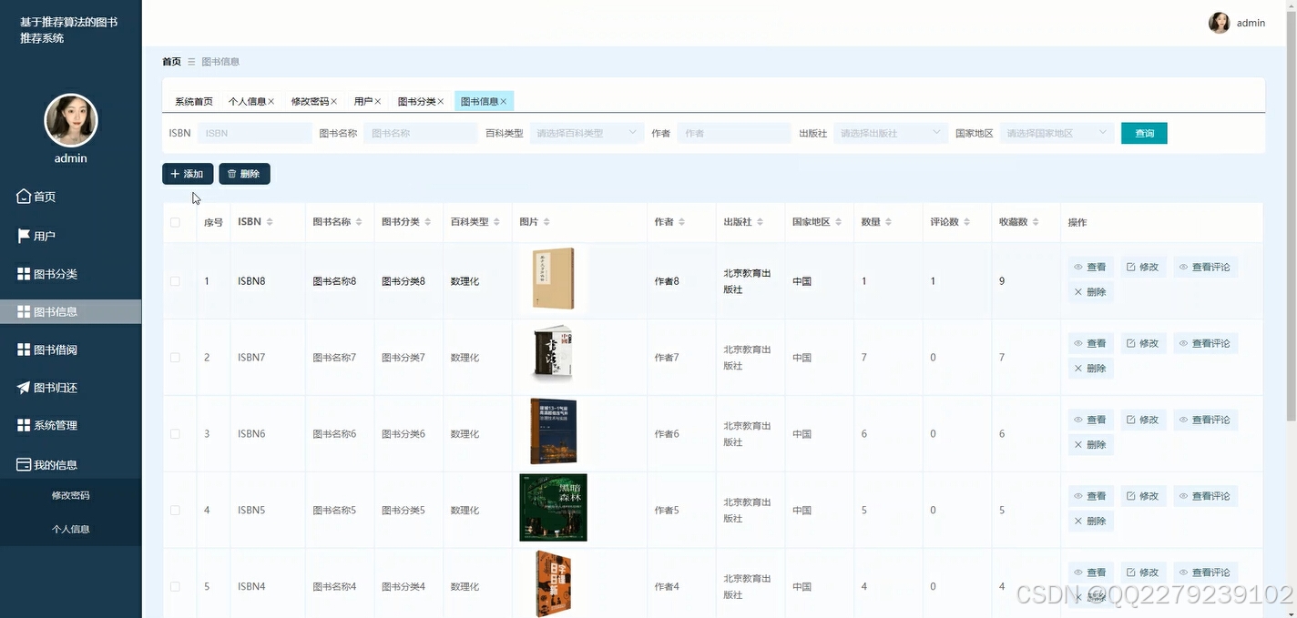Open the cover thumbnail of 图书名称6
The width and height of the screenshot is (1297, 618).
[x=553, y=432]
